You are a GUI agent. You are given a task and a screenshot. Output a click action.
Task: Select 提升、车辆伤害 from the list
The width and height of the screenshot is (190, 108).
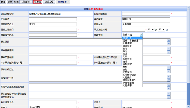pyautogui.click(x=132, y=41)
